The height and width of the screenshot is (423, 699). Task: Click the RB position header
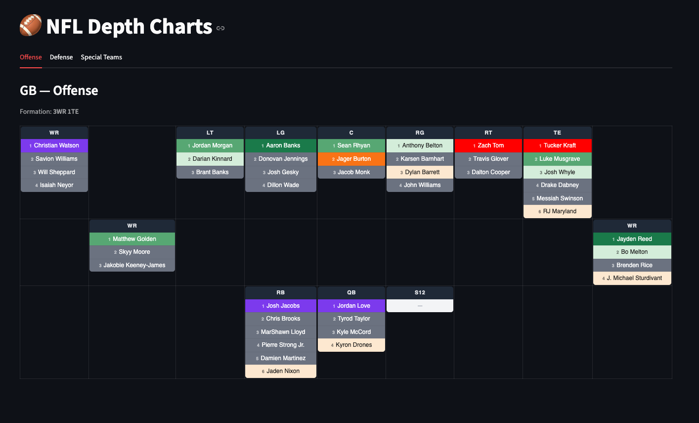tap(281, 292)
